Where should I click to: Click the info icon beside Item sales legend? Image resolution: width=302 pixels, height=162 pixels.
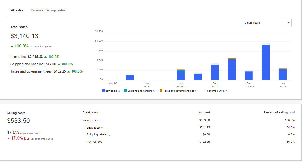(x=119, y=91)
